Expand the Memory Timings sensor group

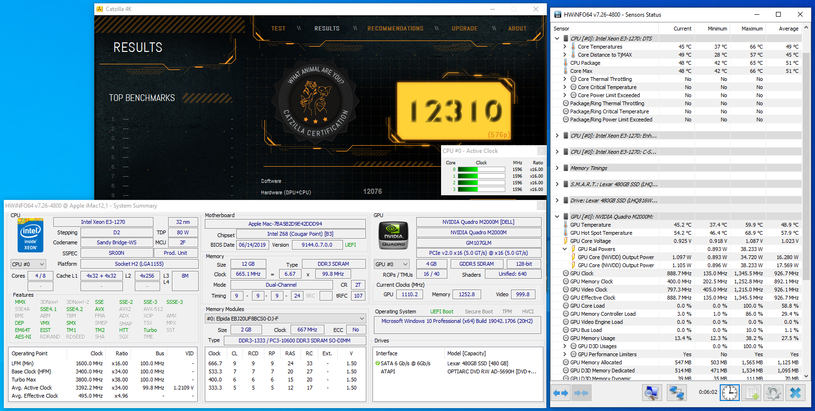click(557, 168)
